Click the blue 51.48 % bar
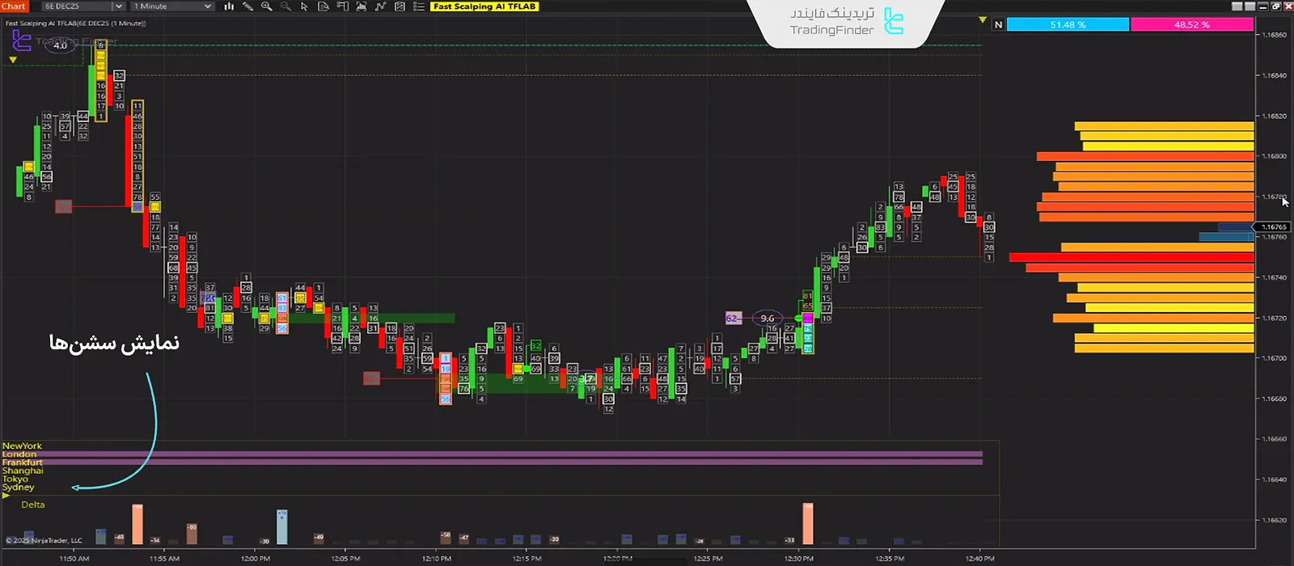Image resolution: width=1294 pixels, height=566 pixels. pyautogui.click(x=1067, y=25)
